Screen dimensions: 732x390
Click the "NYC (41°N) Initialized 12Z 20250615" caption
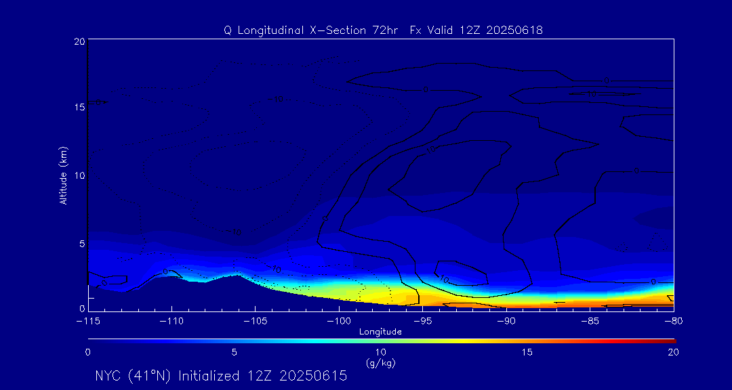click(x=221, y=376)
